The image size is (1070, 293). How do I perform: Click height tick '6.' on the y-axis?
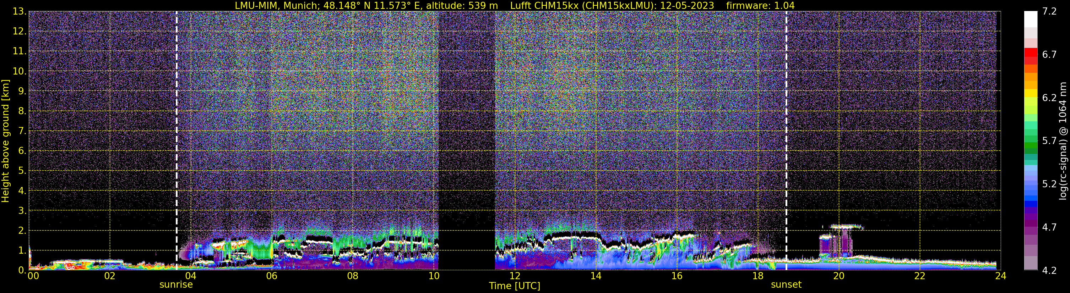22,151
